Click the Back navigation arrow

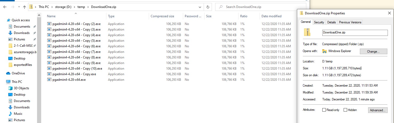tap(5, 7)
